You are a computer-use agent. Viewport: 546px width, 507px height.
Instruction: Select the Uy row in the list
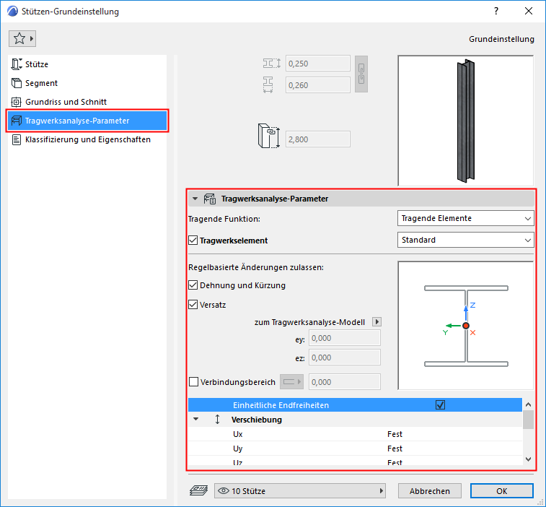coord(355,448)
